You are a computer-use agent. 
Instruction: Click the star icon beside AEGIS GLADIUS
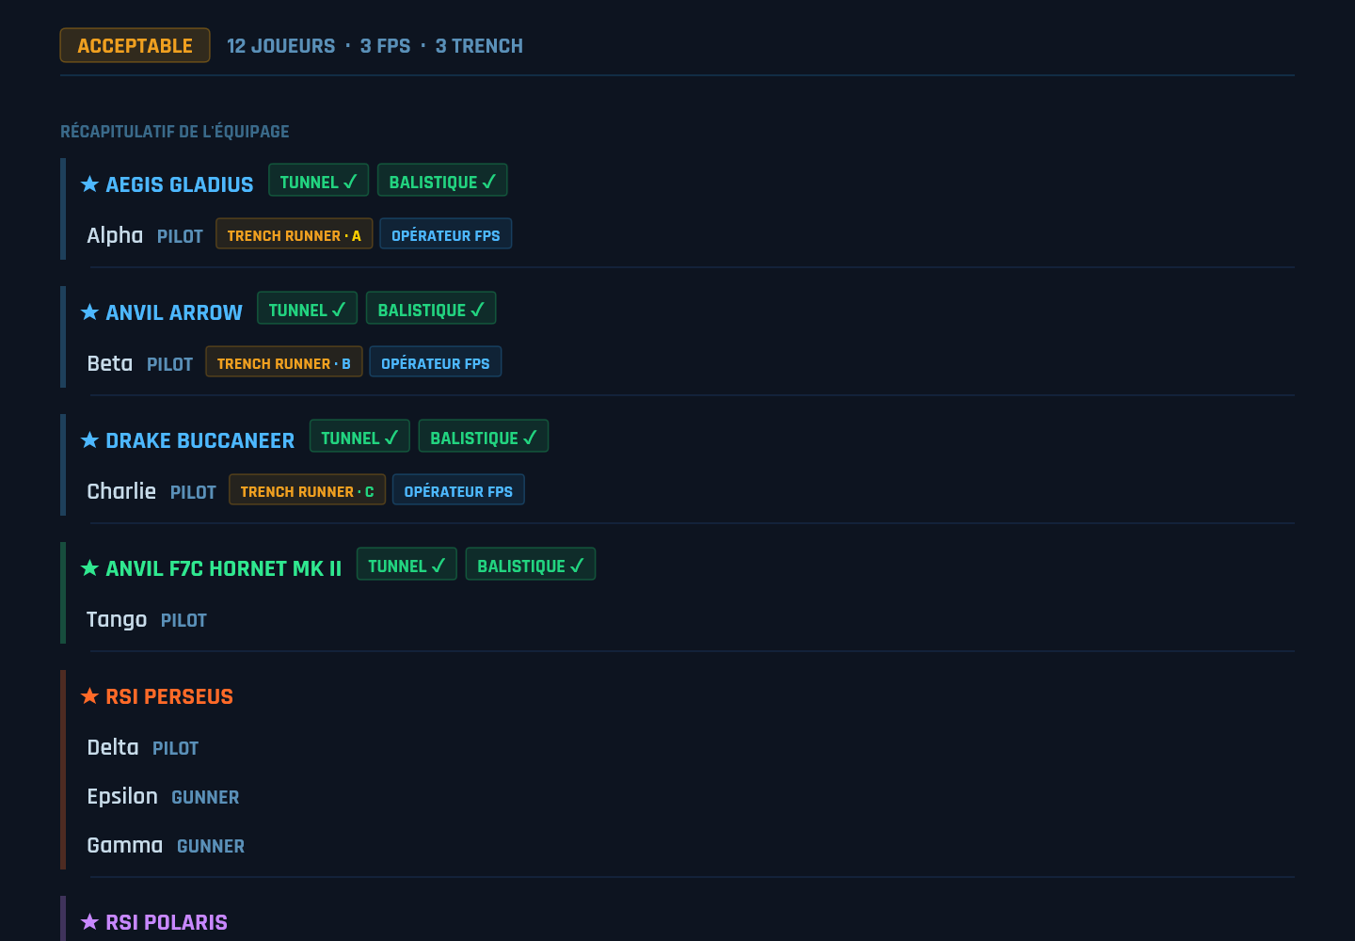89,184
